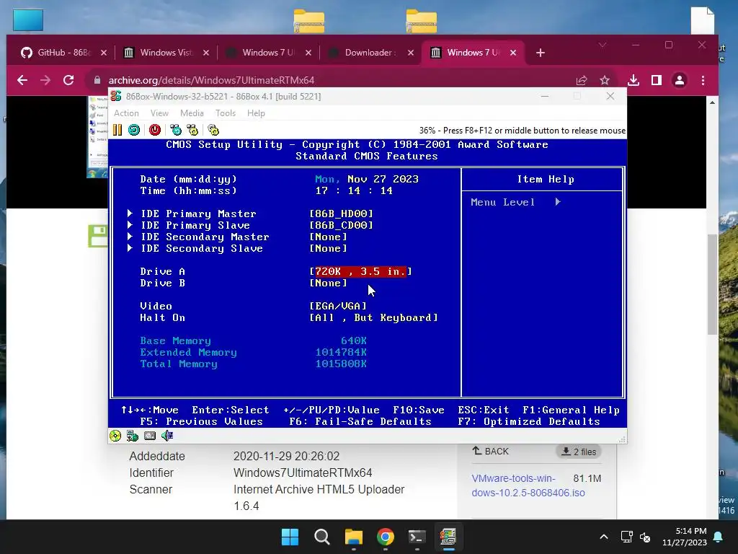
Task: Open the notification bell in the tray
Action: [719, 537]
